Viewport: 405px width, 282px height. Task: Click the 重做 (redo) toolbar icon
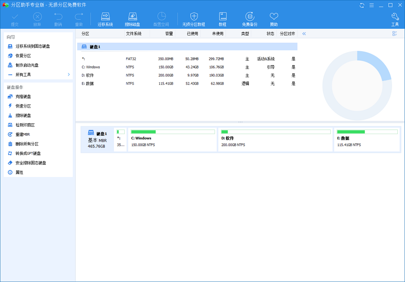[x=79, y=19]
